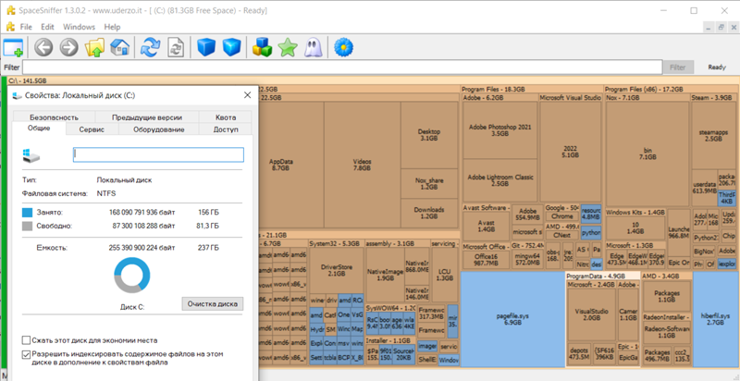
Task: Click the SpaceSniffer icon beside File menu
Action: (10, 27)
